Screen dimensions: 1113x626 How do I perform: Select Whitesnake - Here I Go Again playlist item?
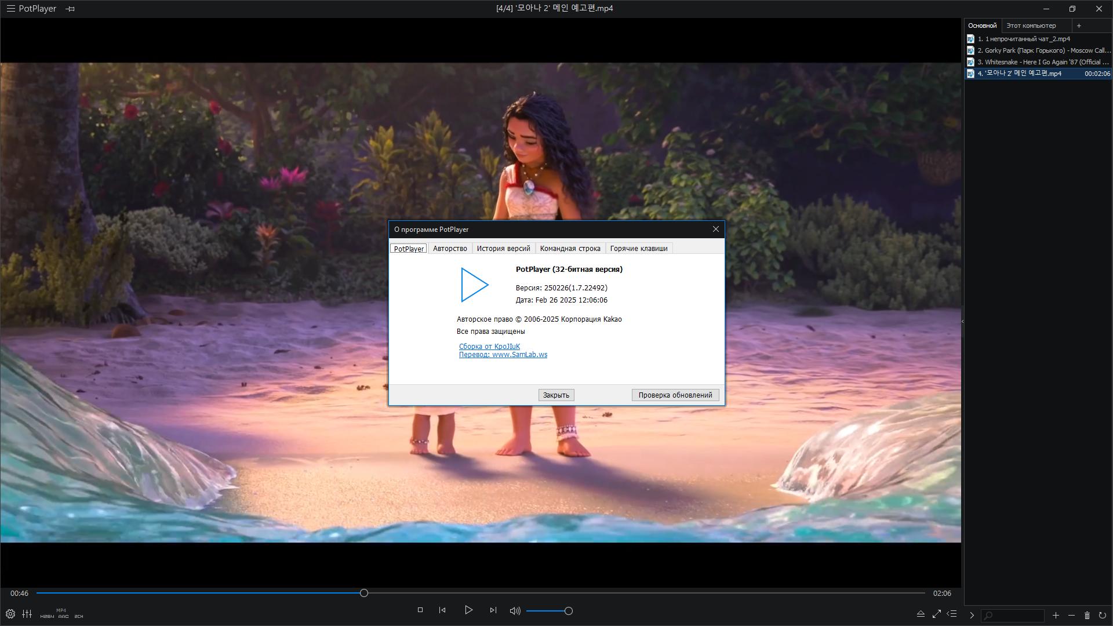(x=1038, y=62)
